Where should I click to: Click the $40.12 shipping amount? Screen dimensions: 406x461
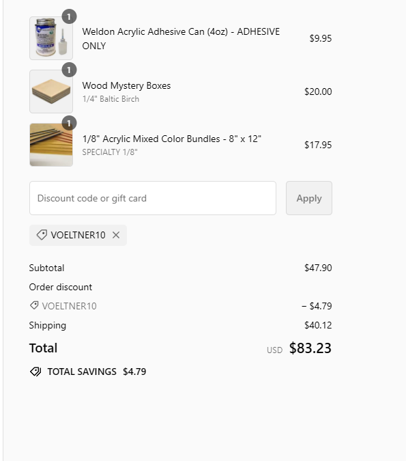tap(318, 325)
